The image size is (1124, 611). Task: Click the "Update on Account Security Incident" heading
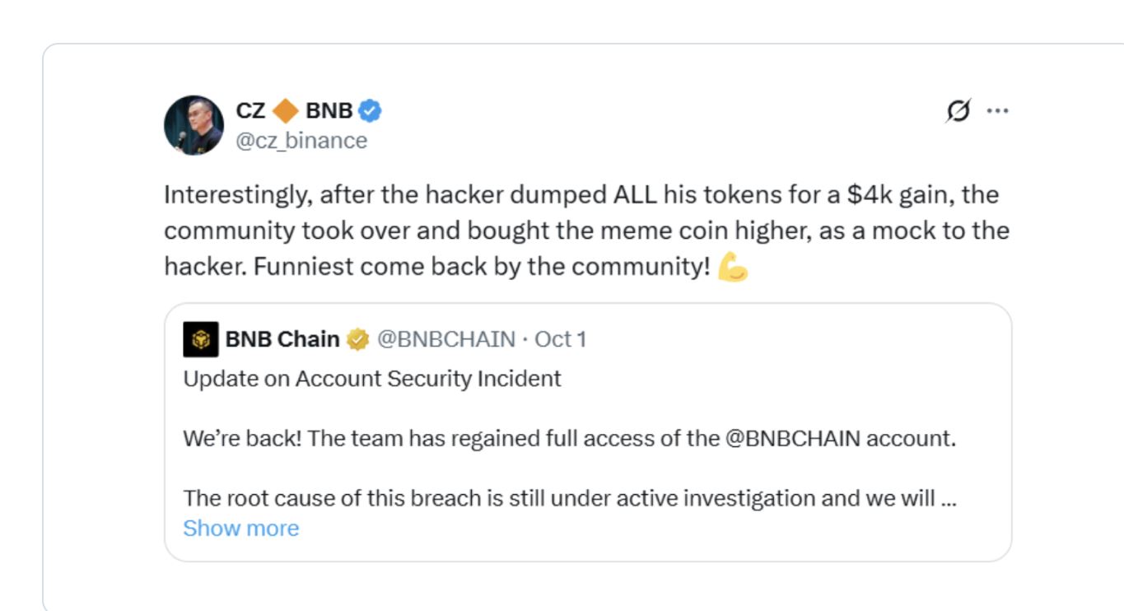(x=372, y=379)
